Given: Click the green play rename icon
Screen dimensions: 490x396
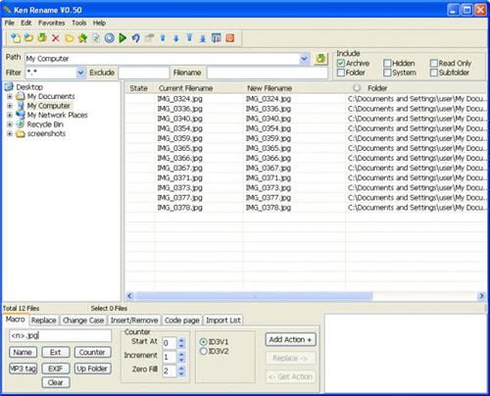Looking at the screenshot, I should coord(122,38).
